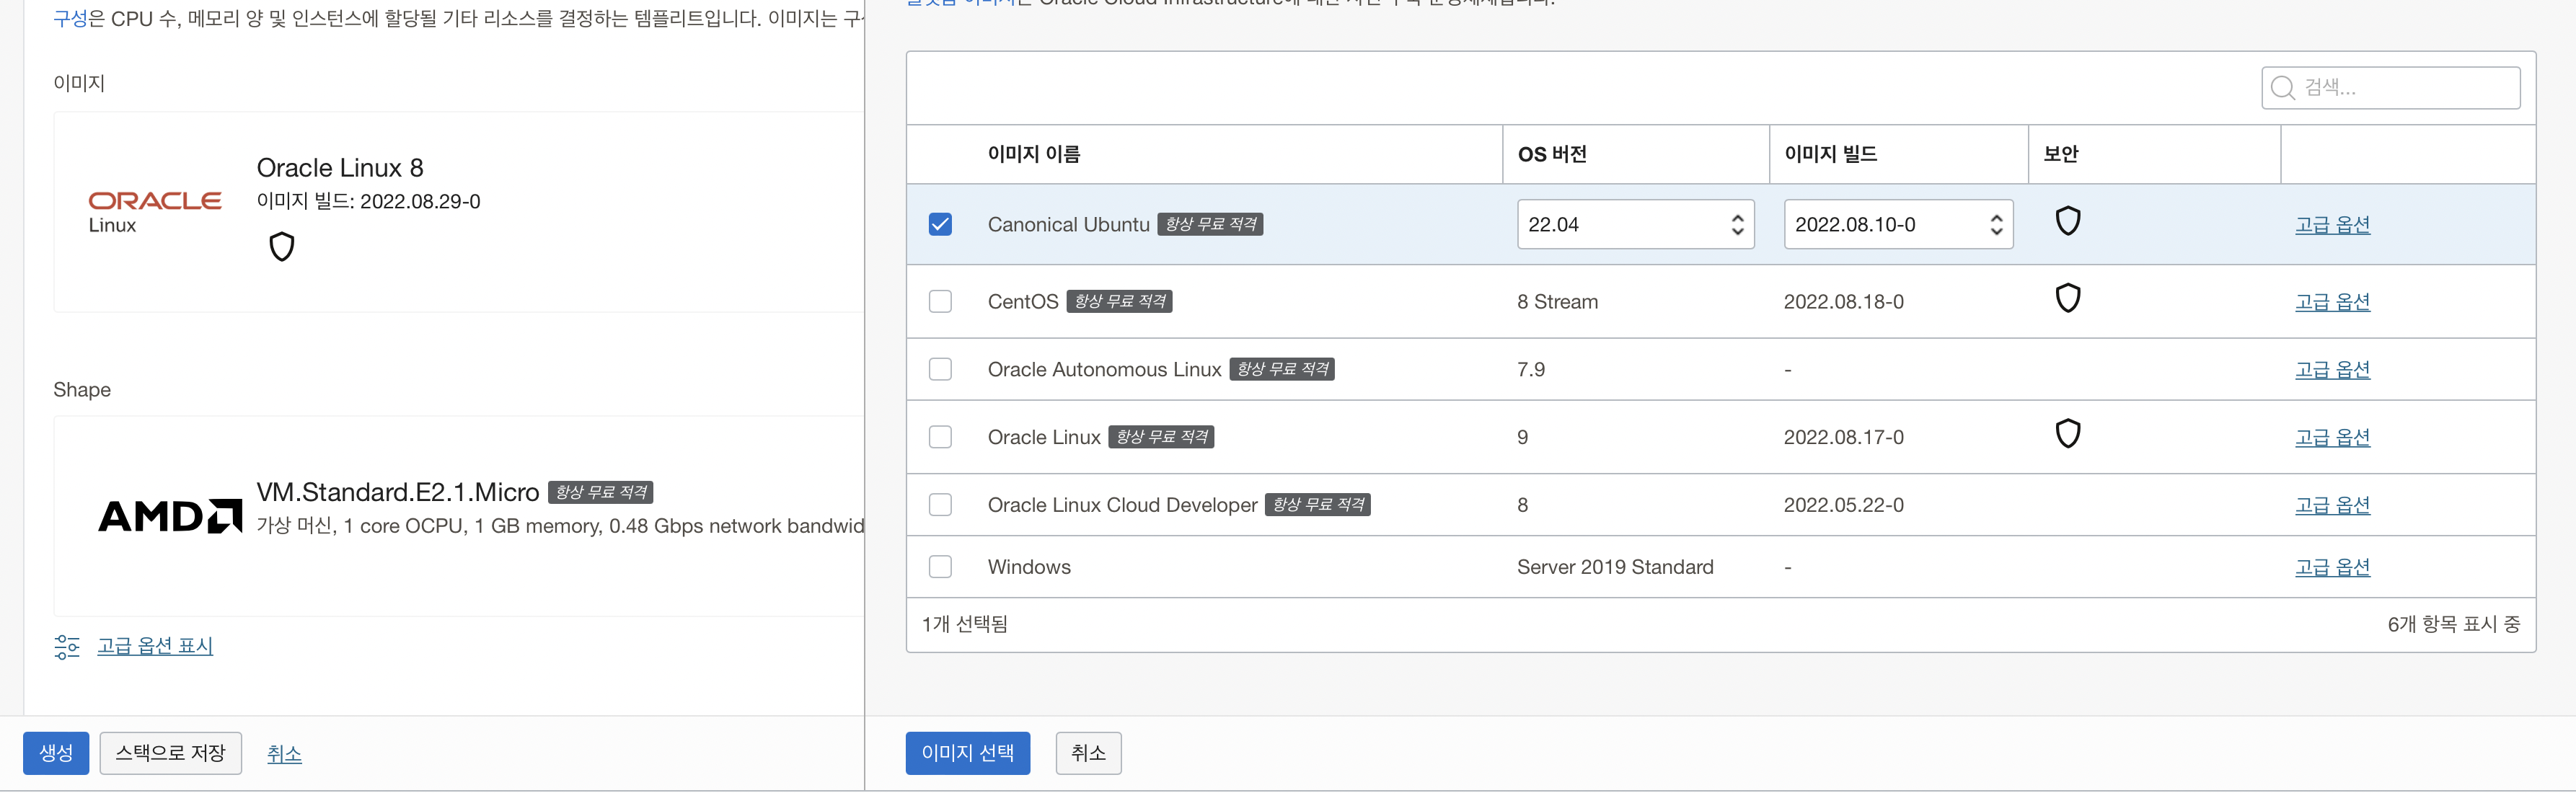This screenshot has height=793, width=2576.
Task: Click the 구성 link in the description
Action: pyautogui.click(x=70, y=18)
